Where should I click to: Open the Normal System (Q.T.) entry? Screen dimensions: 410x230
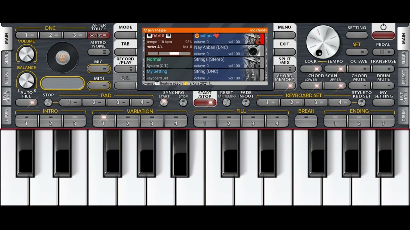coord(169,63)
